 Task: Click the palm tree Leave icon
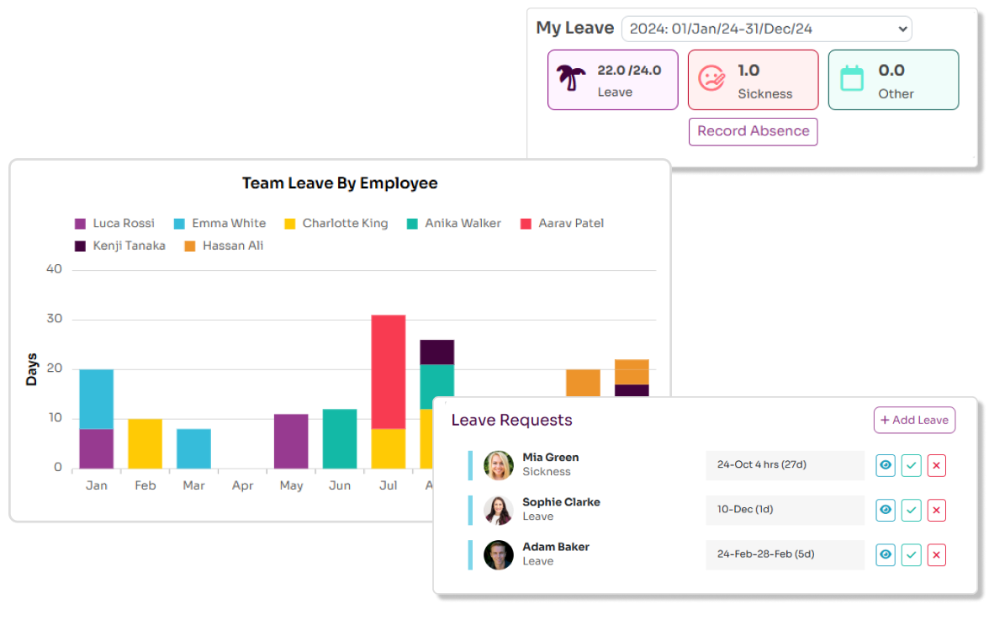pyautogui.click(x=571, y=79)
